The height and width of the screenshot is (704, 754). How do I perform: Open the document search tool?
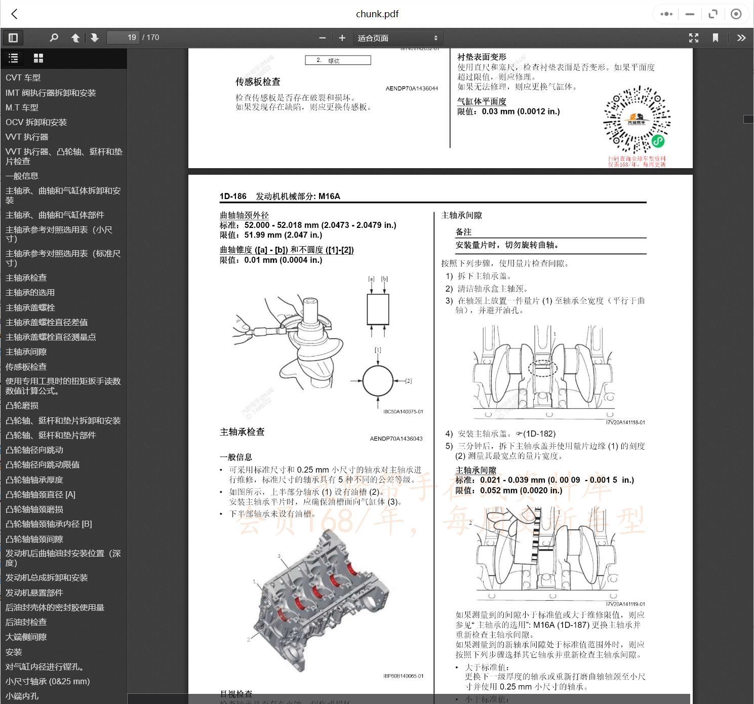[x=54, y=37]
